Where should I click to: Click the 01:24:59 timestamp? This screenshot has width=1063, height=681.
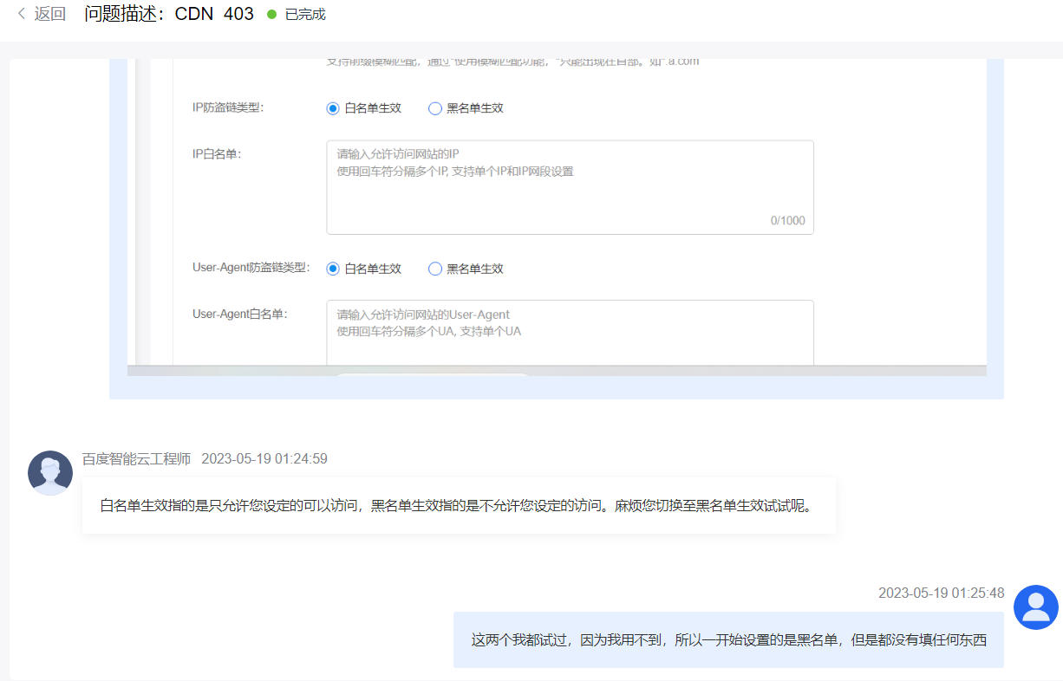coord(264,459)
